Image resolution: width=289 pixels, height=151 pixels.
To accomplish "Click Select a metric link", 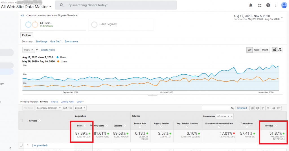I will click(48, 50).
